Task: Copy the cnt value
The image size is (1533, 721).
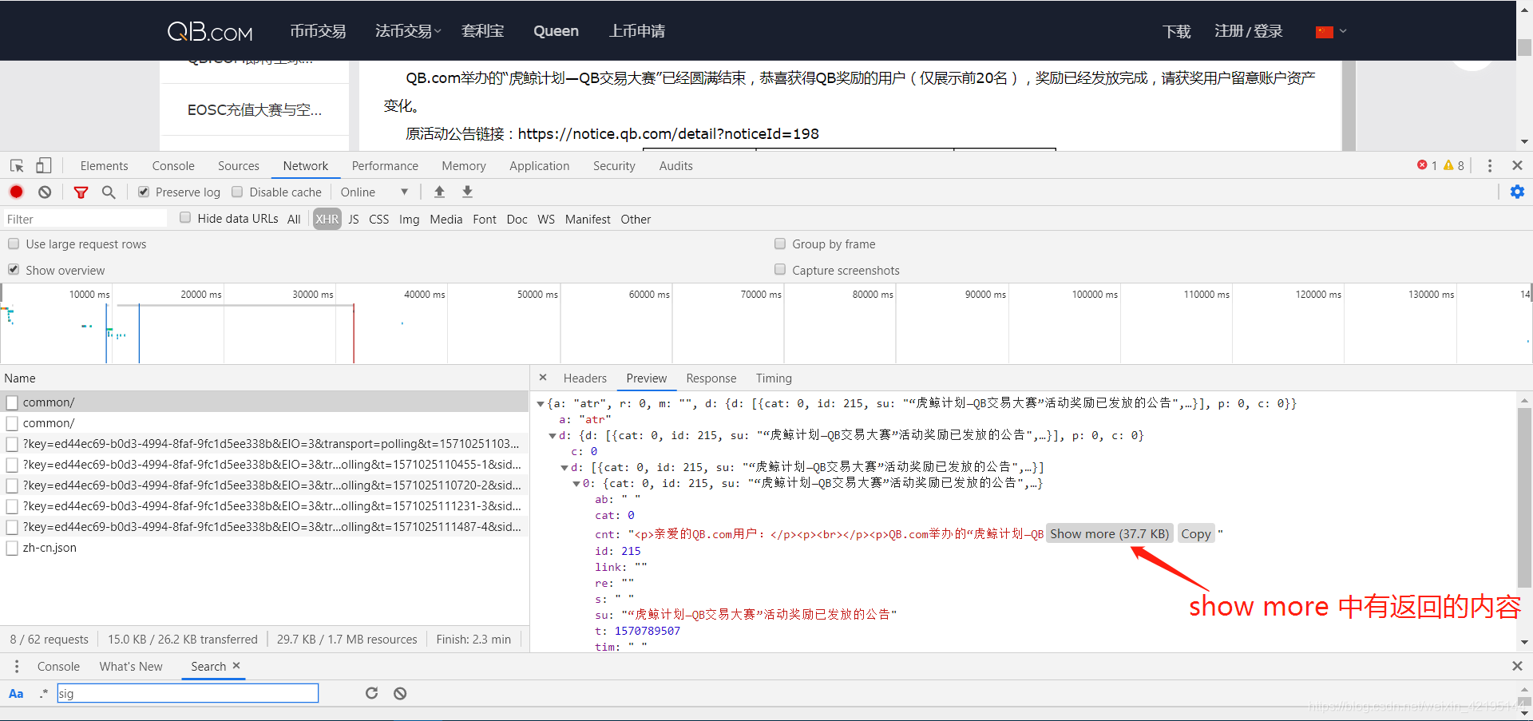Action: pyautogui.click(x=1196, y=533)
